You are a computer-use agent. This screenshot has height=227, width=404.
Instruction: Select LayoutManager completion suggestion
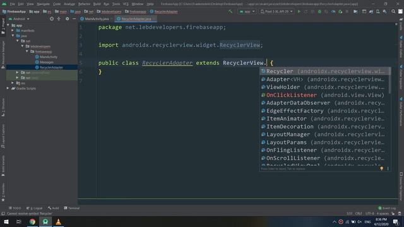(324, 134)
